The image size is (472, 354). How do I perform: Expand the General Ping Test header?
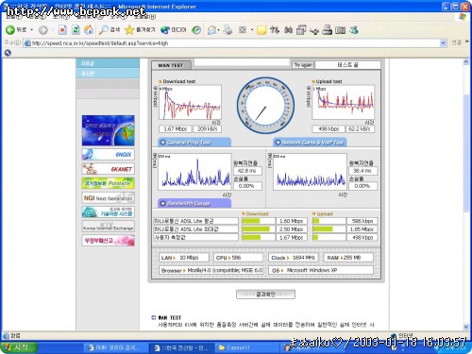click(x=194, y=143)
